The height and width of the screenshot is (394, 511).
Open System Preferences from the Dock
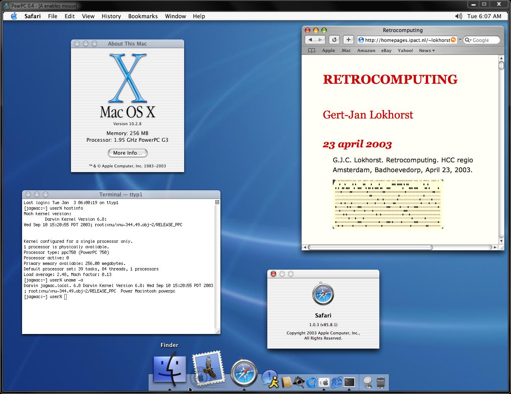point(324,382)
